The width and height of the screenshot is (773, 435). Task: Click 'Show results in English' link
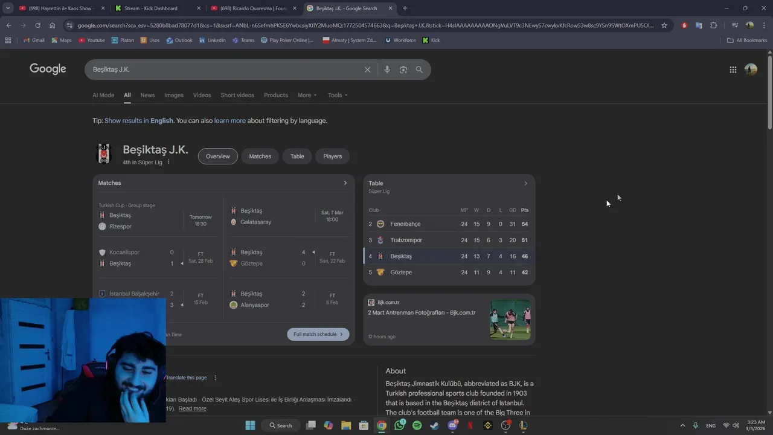(x=139, y=121)
